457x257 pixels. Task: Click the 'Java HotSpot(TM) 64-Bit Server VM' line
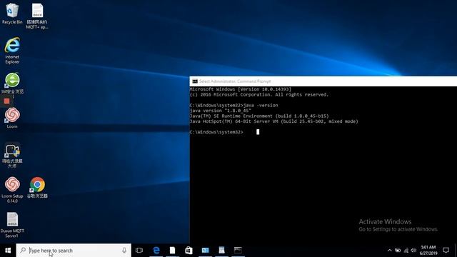coord(273,121)
